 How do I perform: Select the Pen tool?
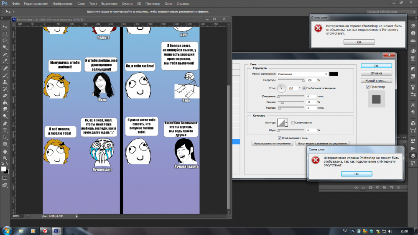5,123
